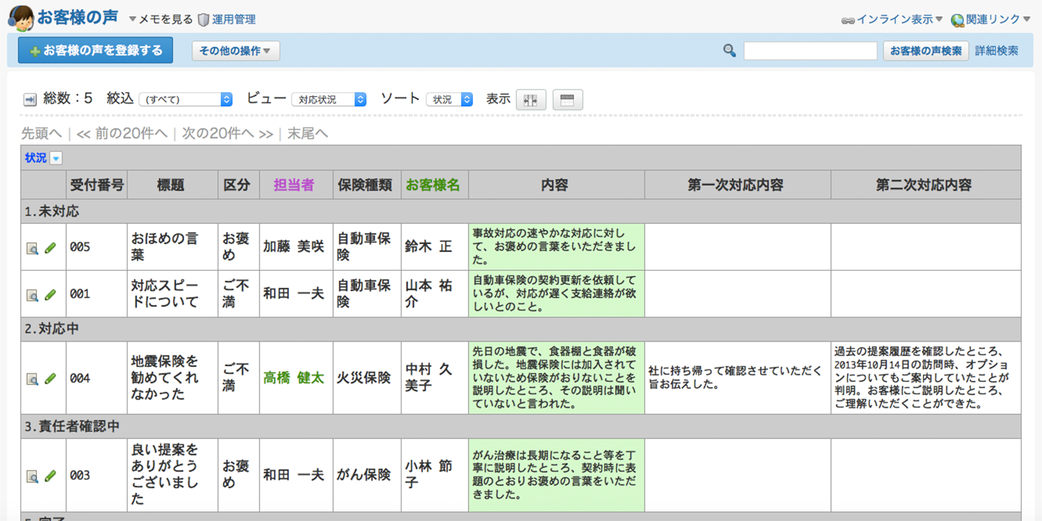1042x521 pixels.
Task: Click the arrow icon beside 総数
Action: pyautogui.click(x=30, y=100)
